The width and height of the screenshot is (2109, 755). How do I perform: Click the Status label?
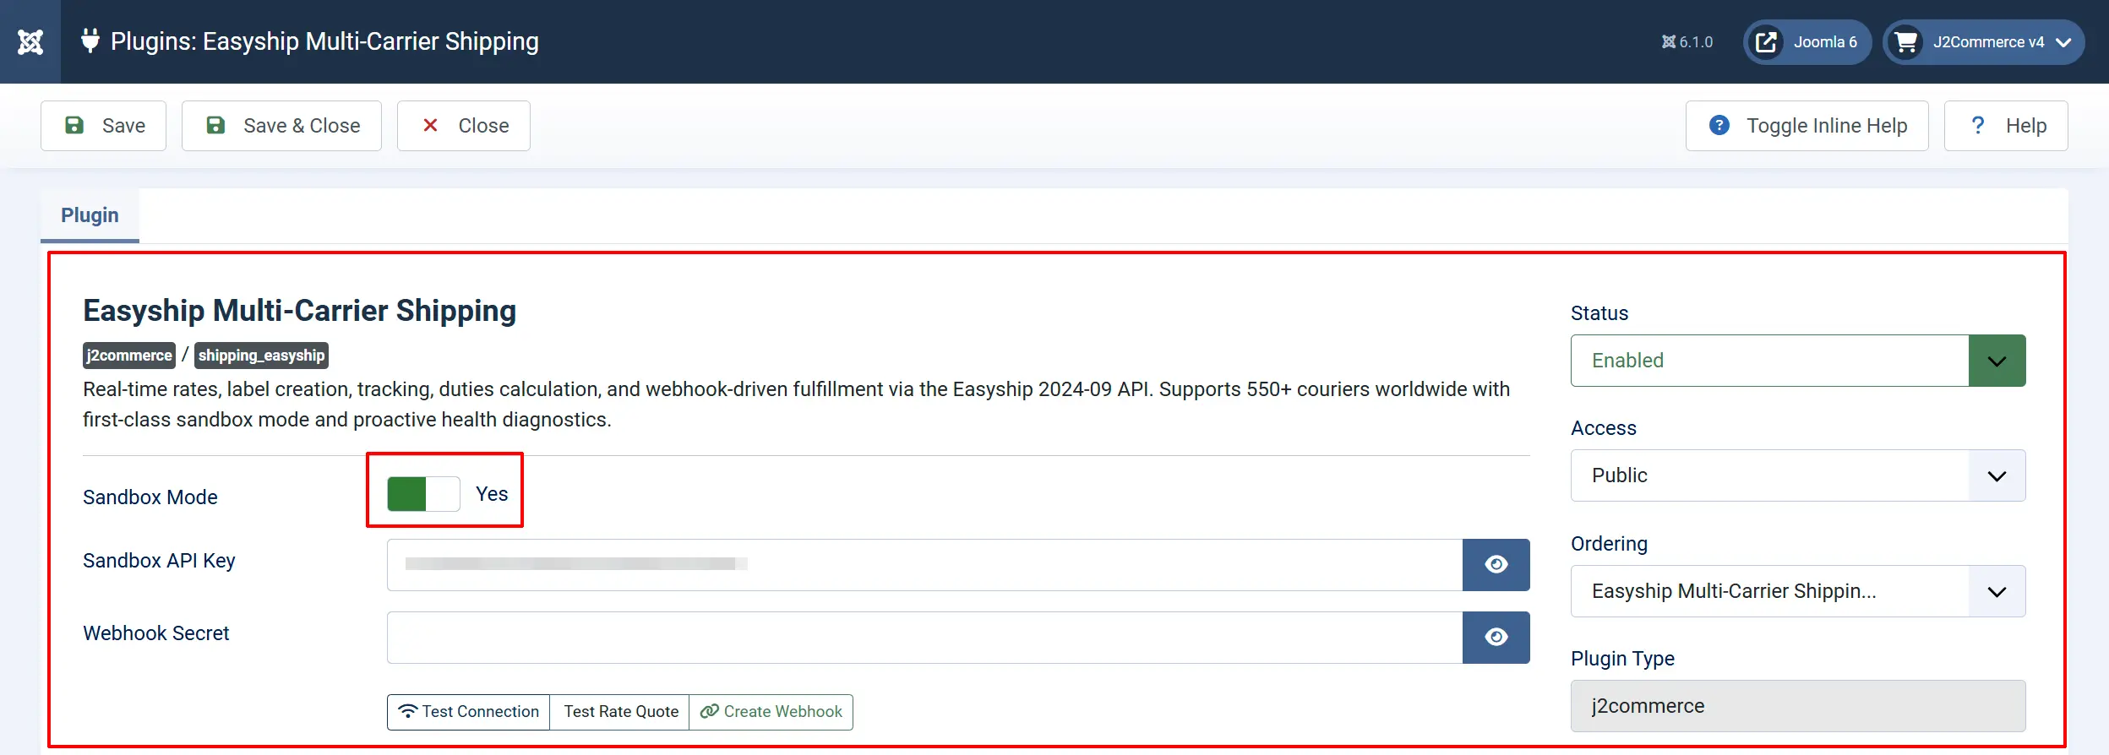(1599, 313)
